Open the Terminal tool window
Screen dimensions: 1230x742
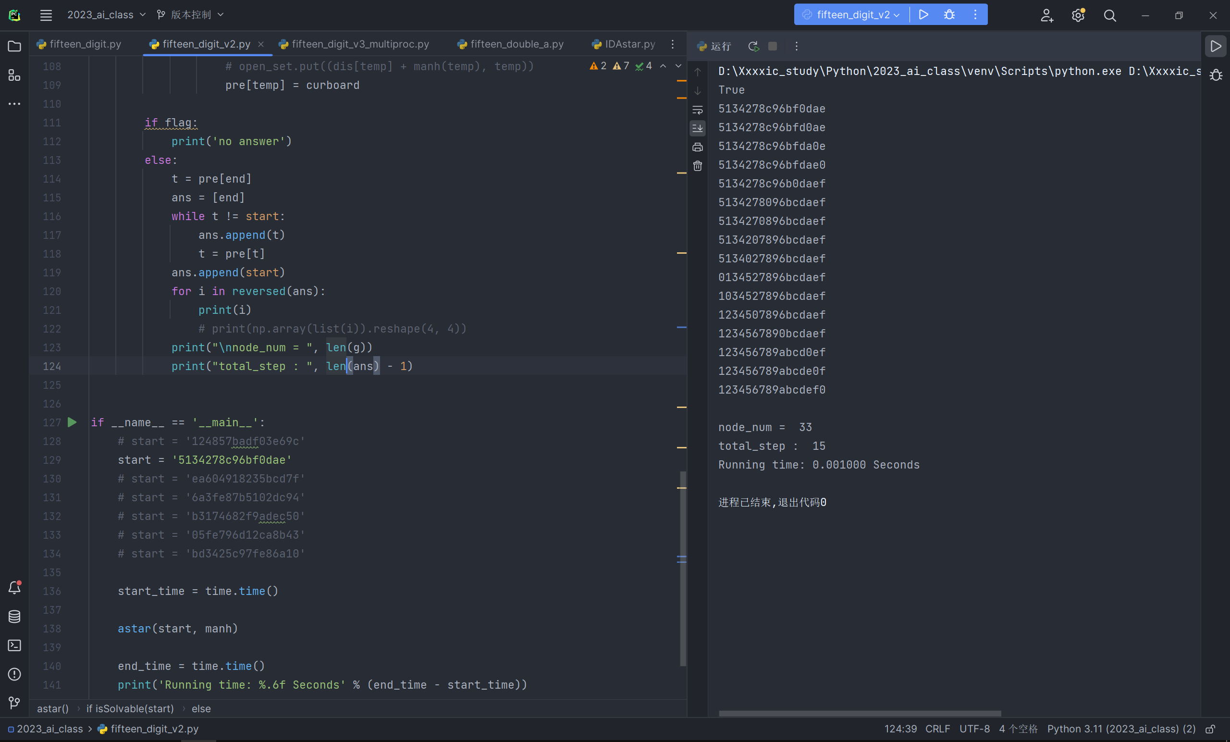tap(14, 645)
